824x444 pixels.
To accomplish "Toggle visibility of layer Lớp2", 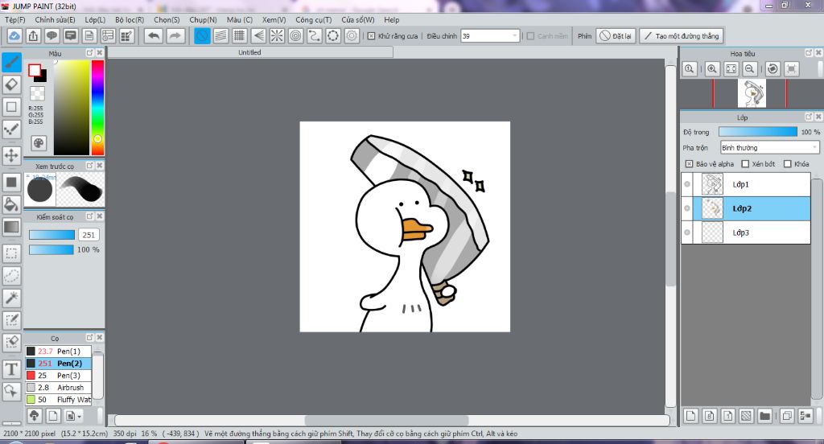I will click(687, 208).
